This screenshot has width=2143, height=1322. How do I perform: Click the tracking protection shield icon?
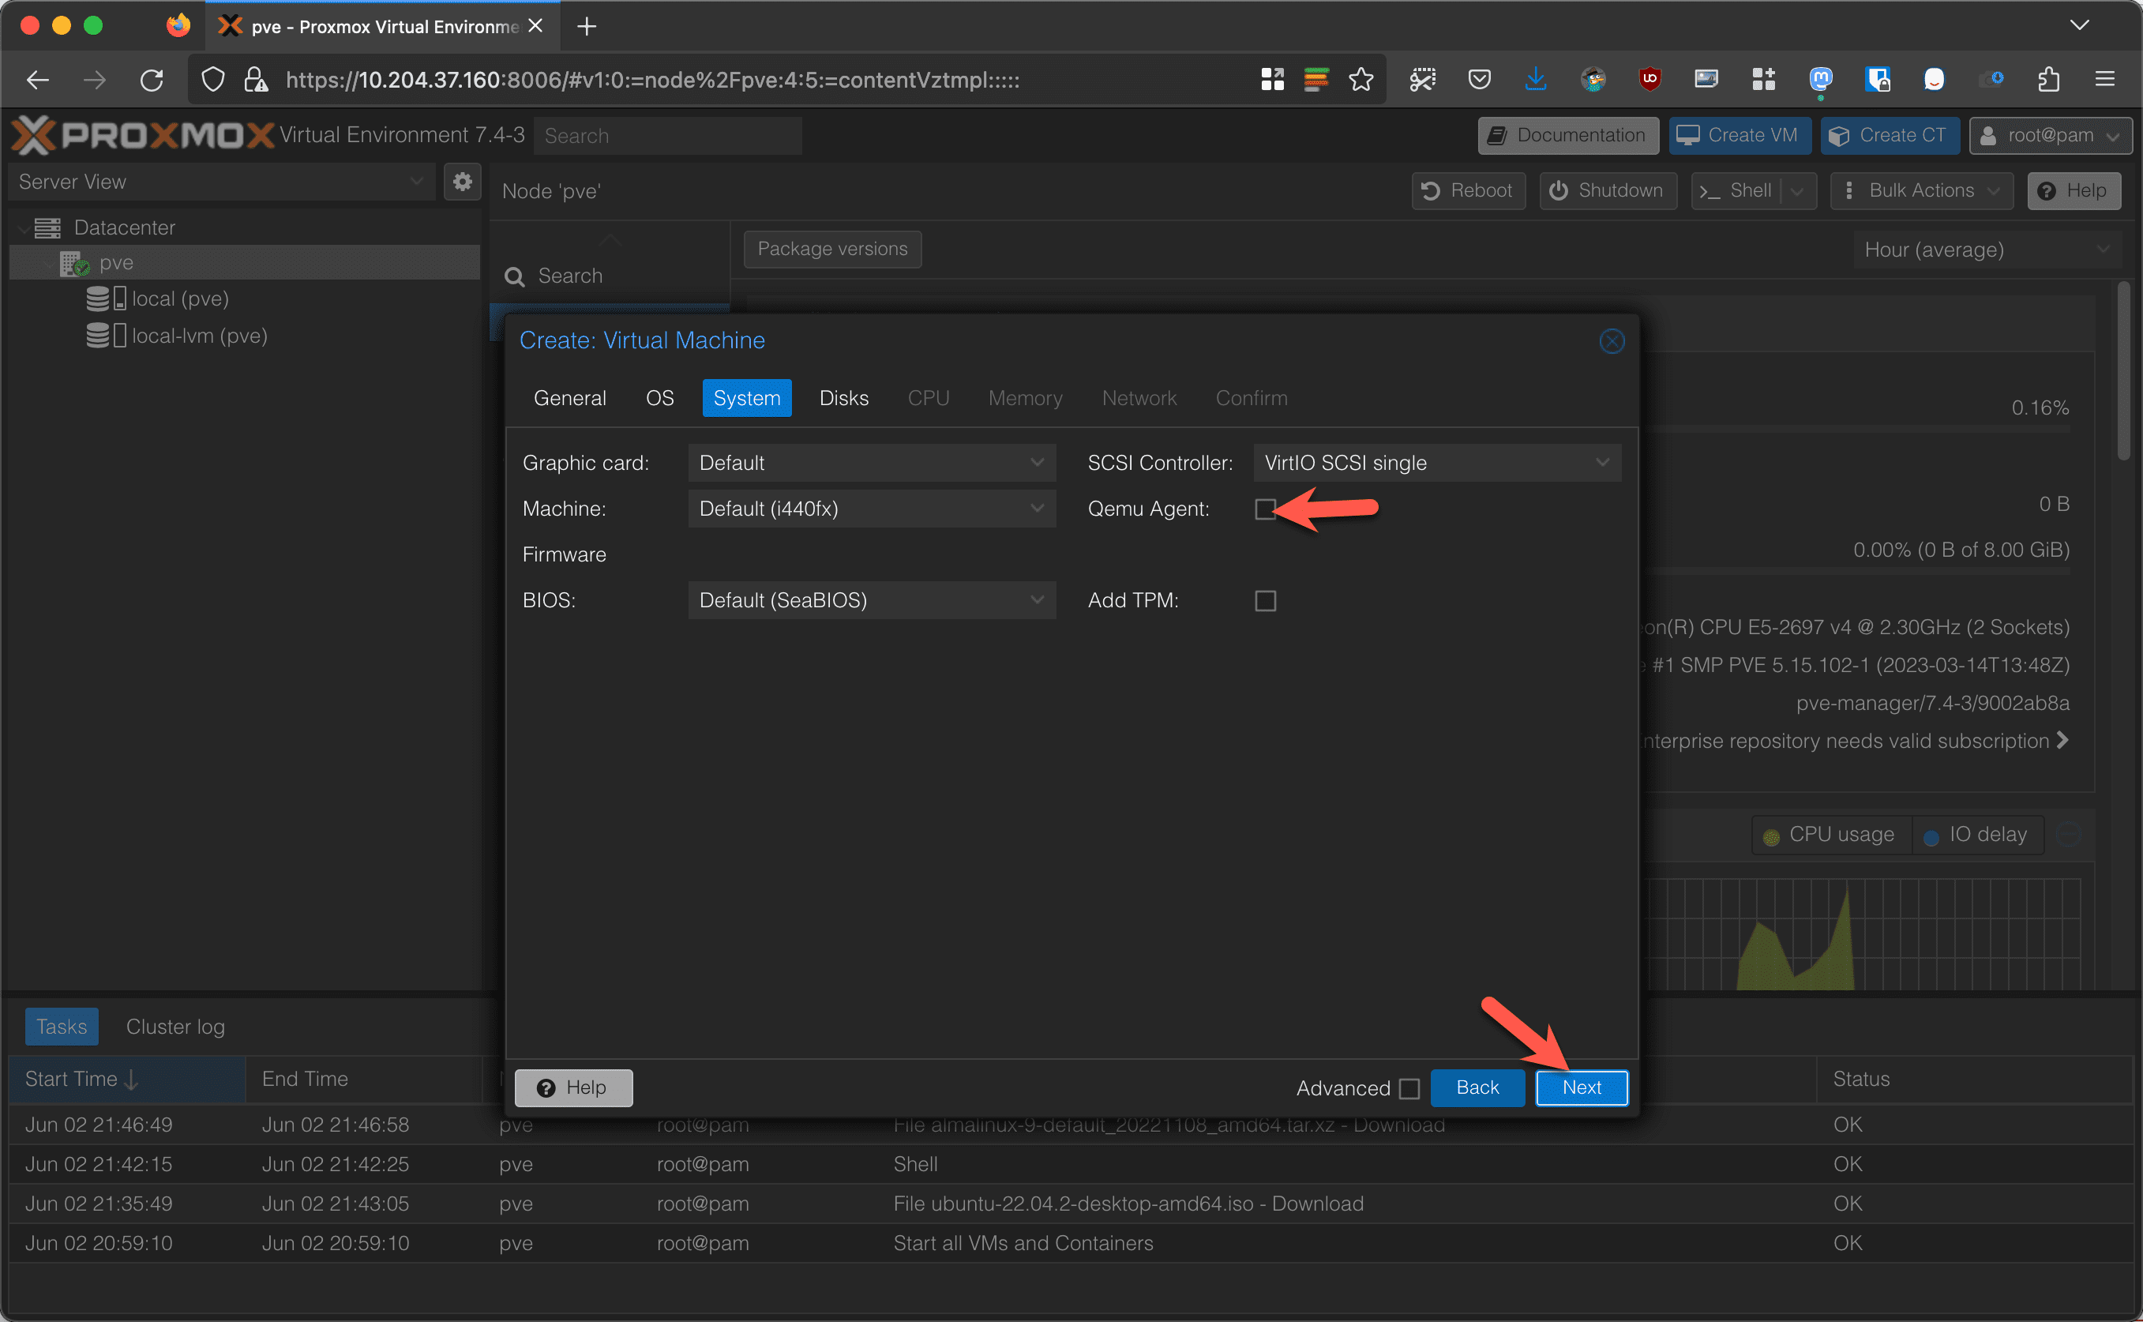[x=213, y=80]
